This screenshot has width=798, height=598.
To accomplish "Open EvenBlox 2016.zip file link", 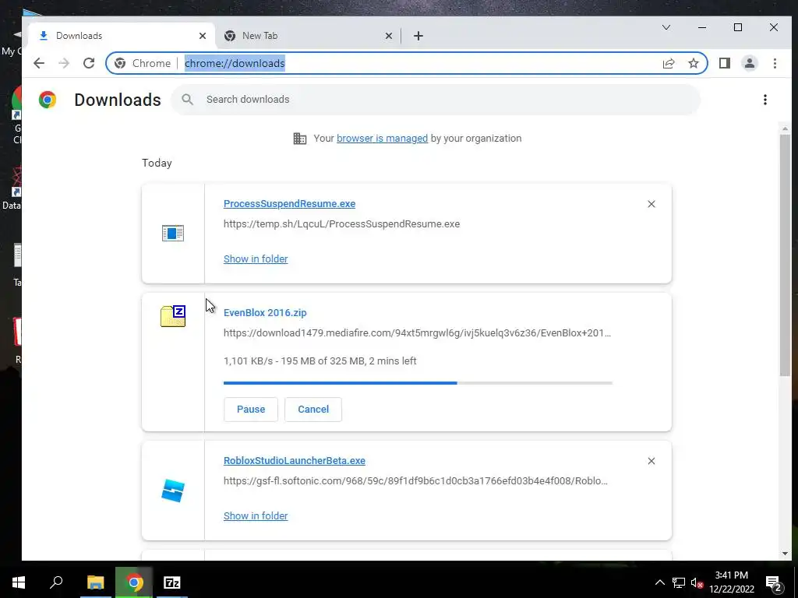I will coord(265,313).
